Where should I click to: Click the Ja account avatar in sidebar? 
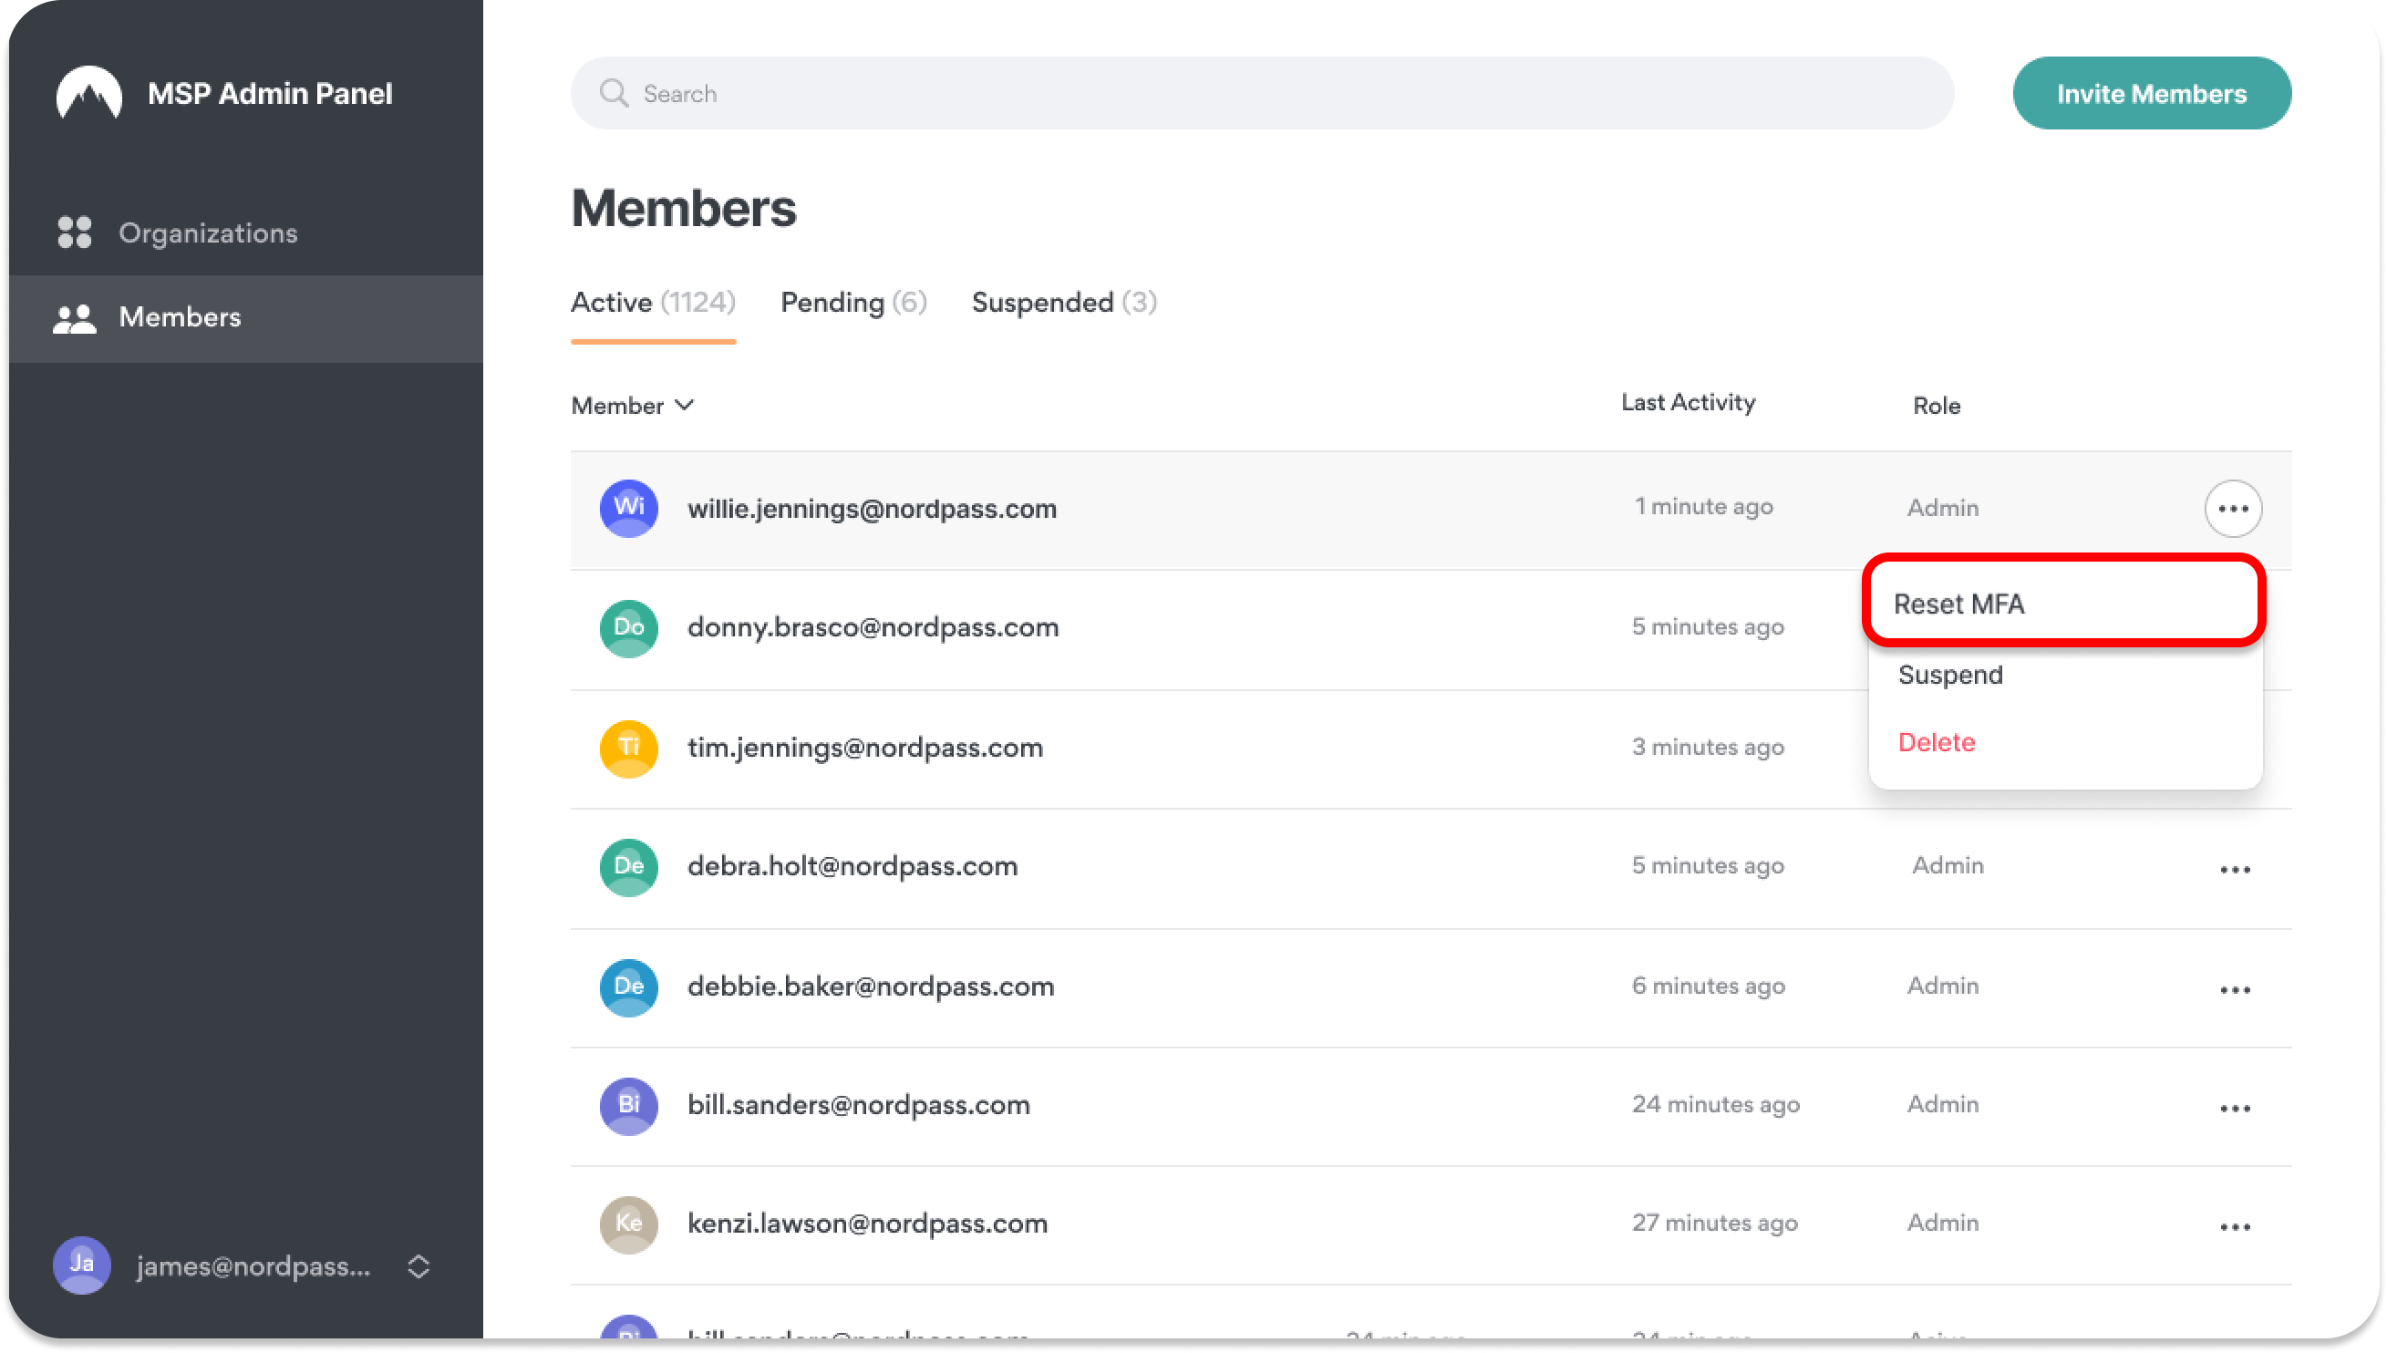tap(82, 1265)
